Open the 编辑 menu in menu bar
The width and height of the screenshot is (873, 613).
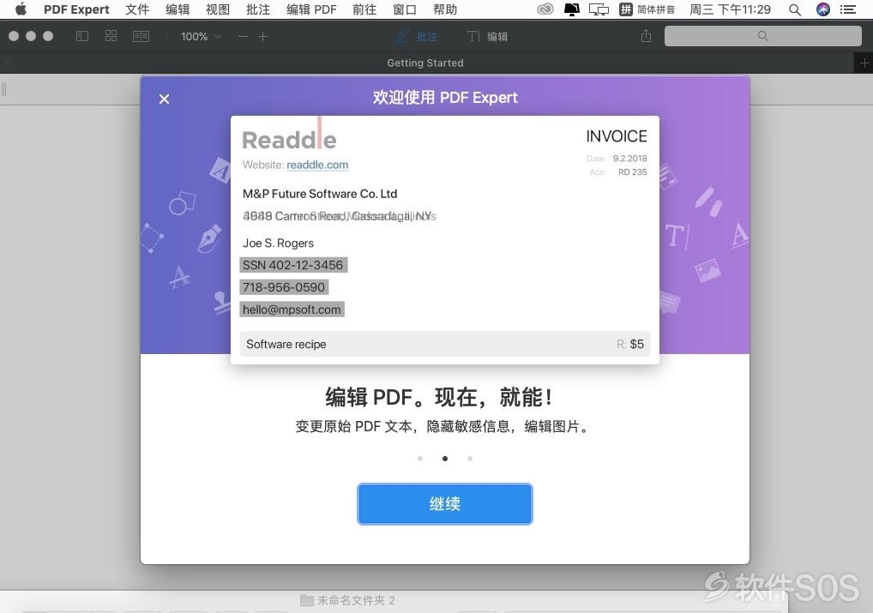click(x=178, y=9)
